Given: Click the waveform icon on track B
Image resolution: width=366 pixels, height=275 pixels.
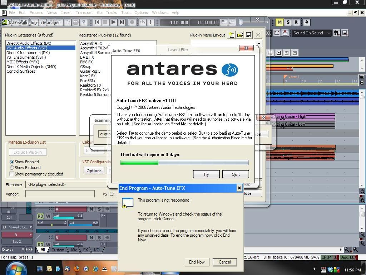Looking at the screenshot, I should pos(107,238).
